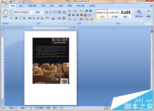Click the Change Styles icon

[139, 14]
